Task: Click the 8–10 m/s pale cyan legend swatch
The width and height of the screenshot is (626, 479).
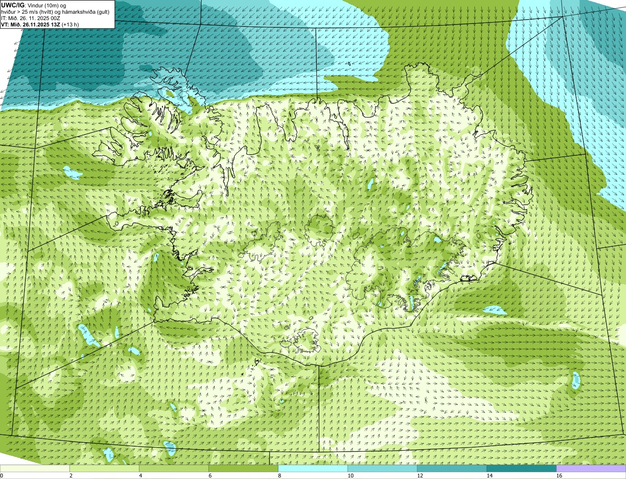Action: click(313, 469)
